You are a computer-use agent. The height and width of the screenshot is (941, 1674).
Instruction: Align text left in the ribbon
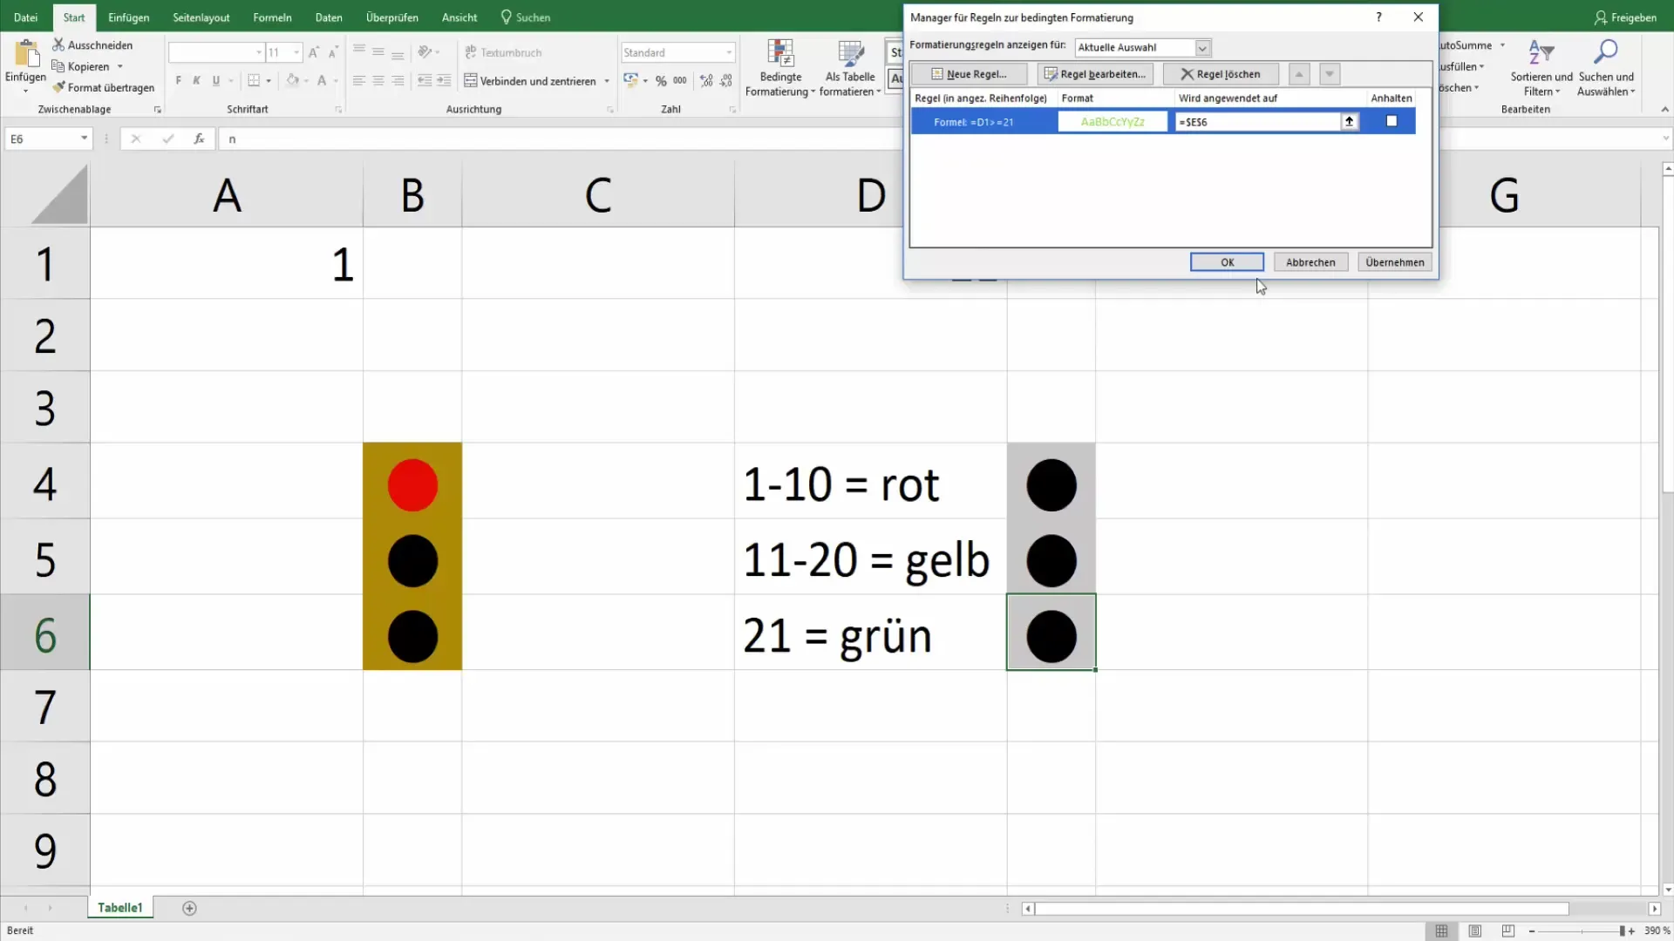359,80
